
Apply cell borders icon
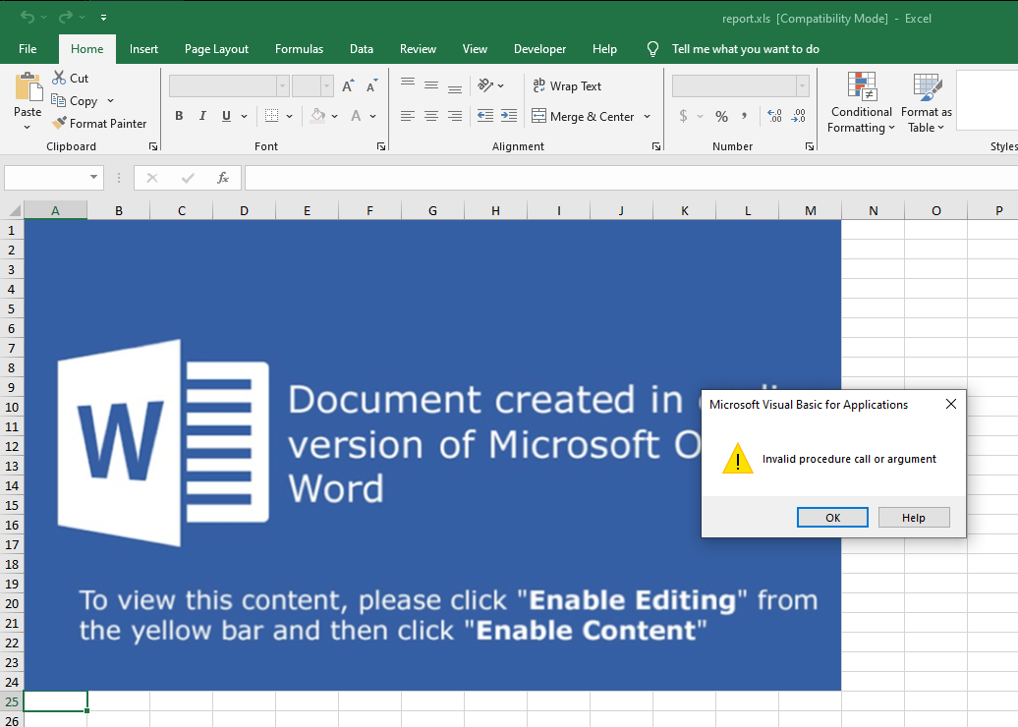click(x=271, y=116)
